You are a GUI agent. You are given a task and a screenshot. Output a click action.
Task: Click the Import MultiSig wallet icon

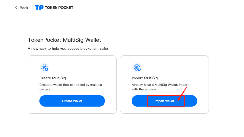point(136,67)
